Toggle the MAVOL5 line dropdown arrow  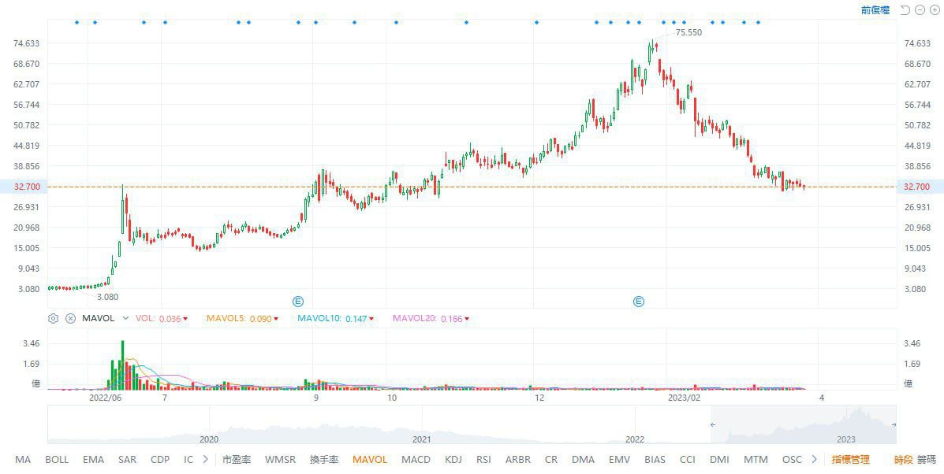point(276,319)
